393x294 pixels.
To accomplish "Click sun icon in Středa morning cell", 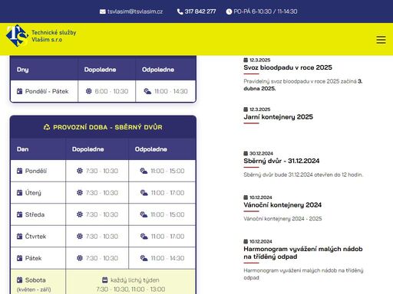I will tap(80, 214).
